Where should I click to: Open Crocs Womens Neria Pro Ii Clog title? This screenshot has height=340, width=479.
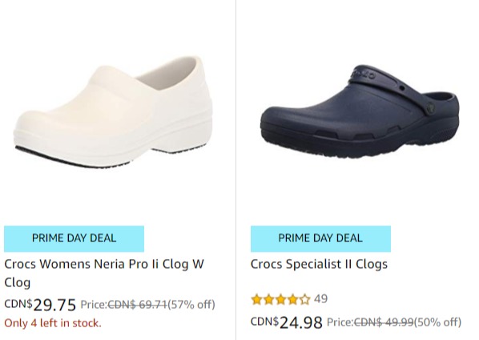[104, 273]
